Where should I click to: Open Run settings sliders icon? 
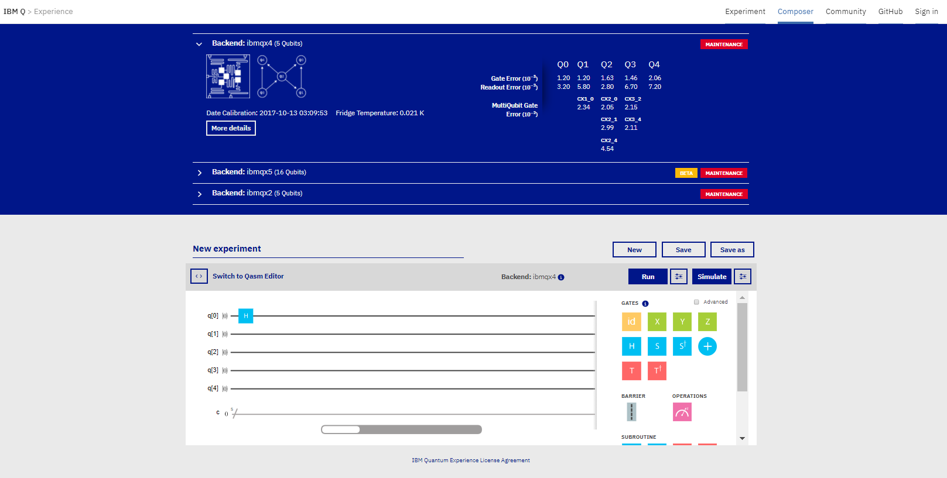(x=679, y=277)
